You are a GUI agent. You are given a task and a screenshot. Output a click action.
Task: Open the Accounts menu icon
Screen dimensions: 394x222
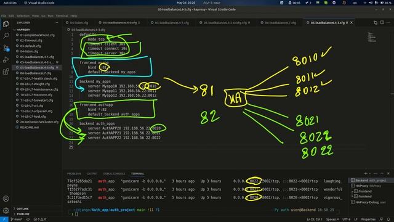(6, 199)
